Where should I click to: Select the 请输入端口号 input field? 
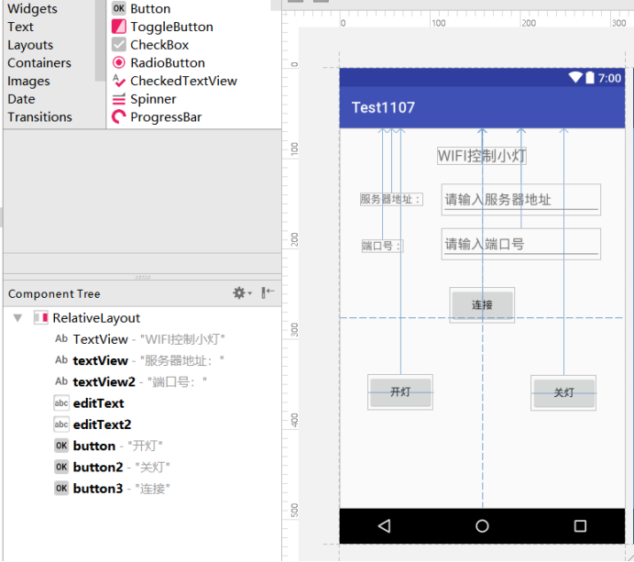click(x=520, y=244)
